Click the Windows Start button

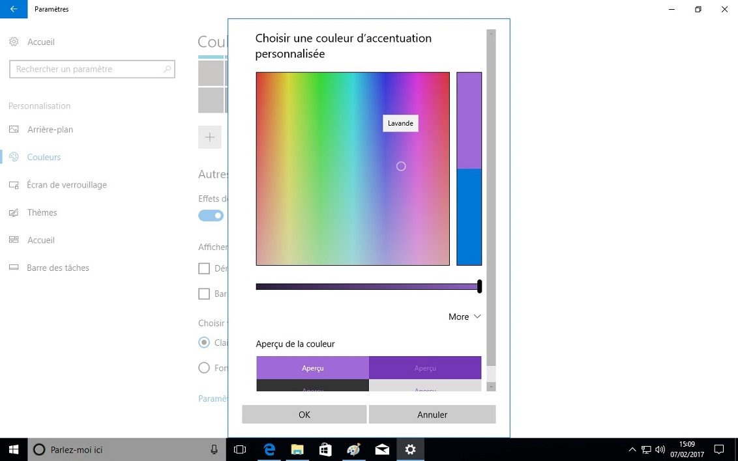[x=14, y=449]
